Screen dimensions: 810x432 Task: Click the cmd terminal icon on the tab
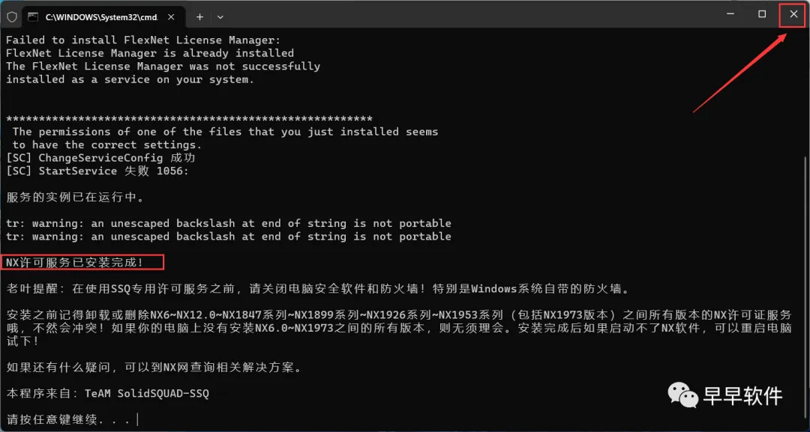[33, 17]
